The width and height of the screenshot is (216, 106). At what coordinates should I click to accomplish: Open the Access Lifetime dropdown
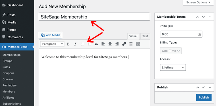tap(173, 67)
